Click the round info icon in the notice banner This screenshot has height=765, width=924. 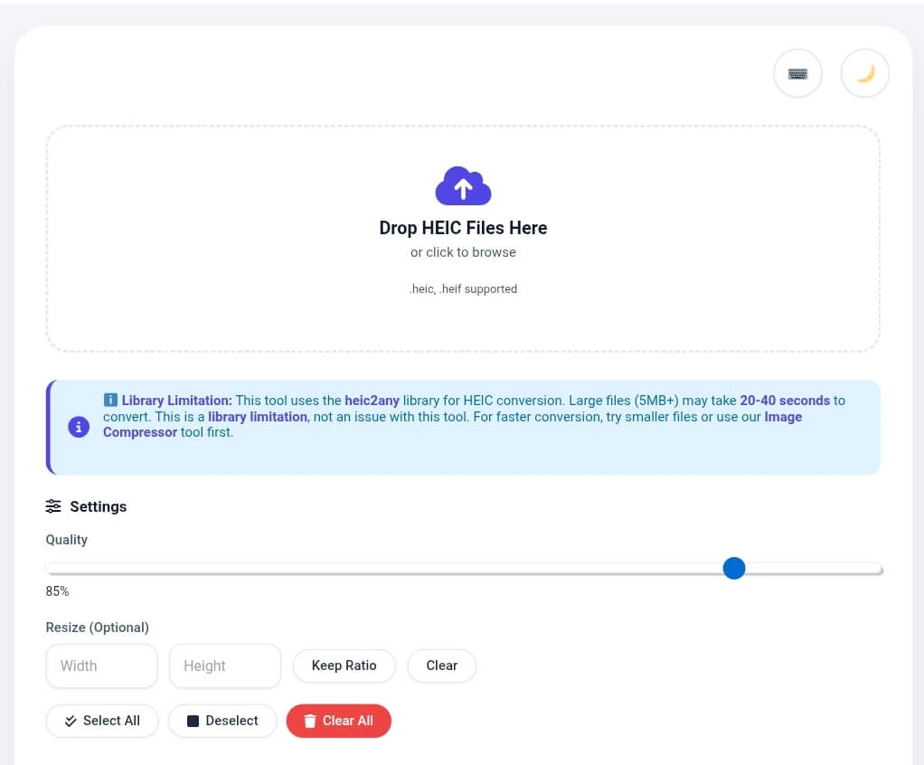pos(79,427)
